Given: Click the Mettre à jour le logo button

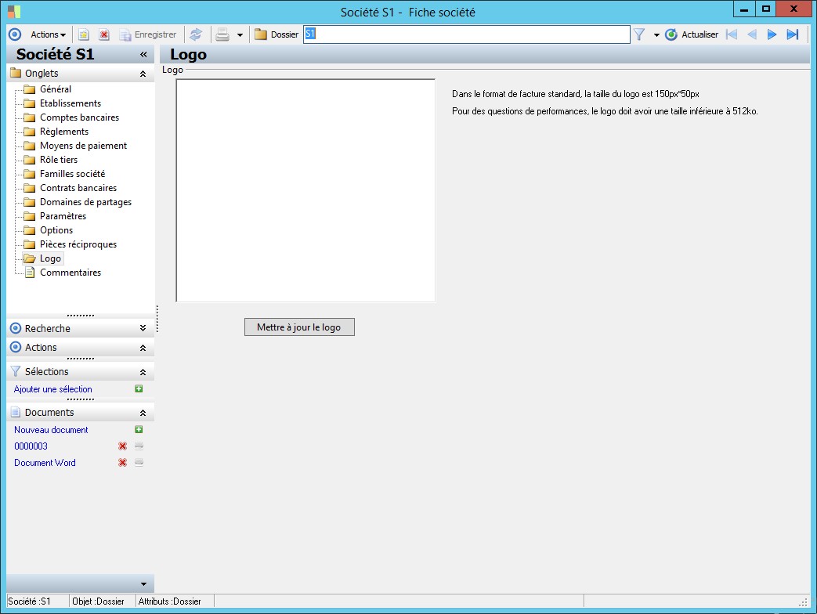Looking at the screenshot, I should (299, 327).
